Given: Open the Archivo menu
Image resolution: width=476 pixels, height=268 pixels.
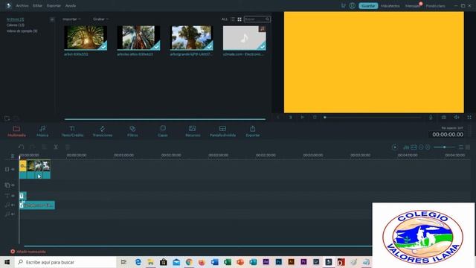Looking at the screenshot, I should pyautogui.click(x=22, y=6).
